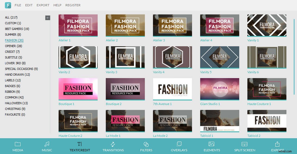Choose the Atelier 2 title thumbnail

[x=125, y=25]
